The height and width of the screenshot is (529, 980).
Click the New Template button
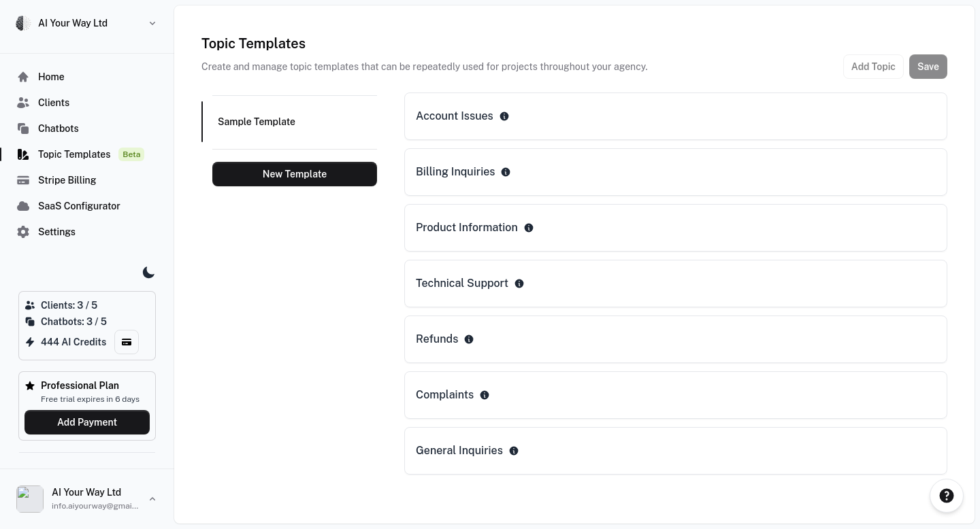(x=295, y=174)
